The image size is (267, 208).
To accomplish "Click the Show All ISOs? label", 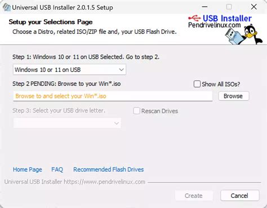I will pyautogui.click(x=221, y=84).
